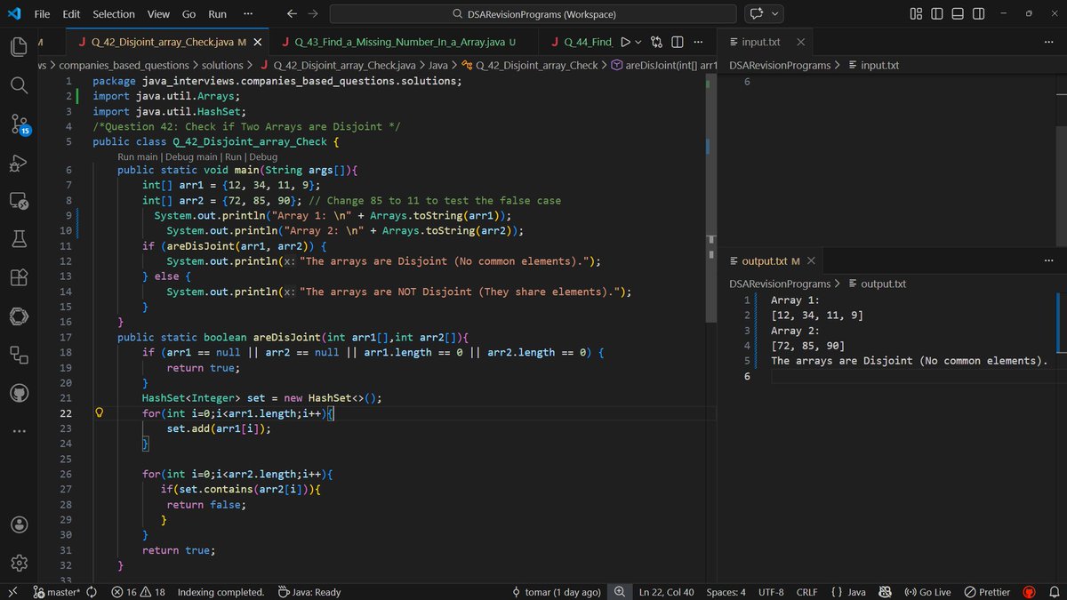This screenshot has height=600, width=1067.
Task: Open more actions for the input.txt editor group
Action: 1047,42
